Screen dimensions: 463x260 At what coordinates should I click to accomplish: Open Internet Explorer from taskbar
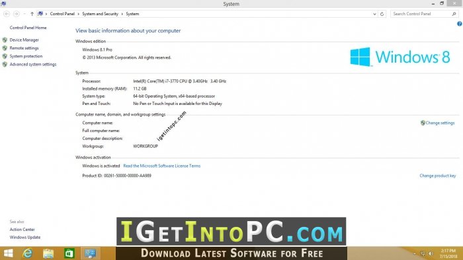[x=28, y=253]
